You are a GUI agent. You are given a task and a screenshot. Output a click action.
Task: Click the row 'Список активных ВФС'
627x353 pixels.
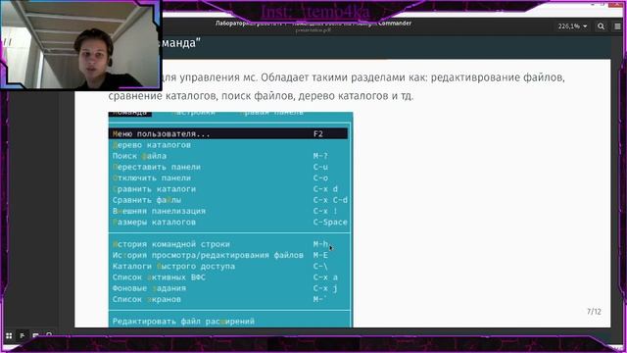point(228,277)
